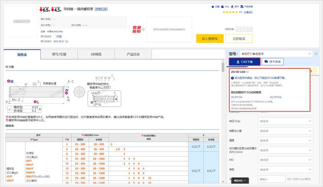
Task: Click help icon beside 2D/3D CAD title
Action: pos(248,72)
